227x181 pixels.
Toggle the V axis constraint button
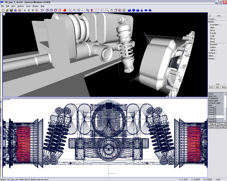pyautogui.click(x=29, y=10)
